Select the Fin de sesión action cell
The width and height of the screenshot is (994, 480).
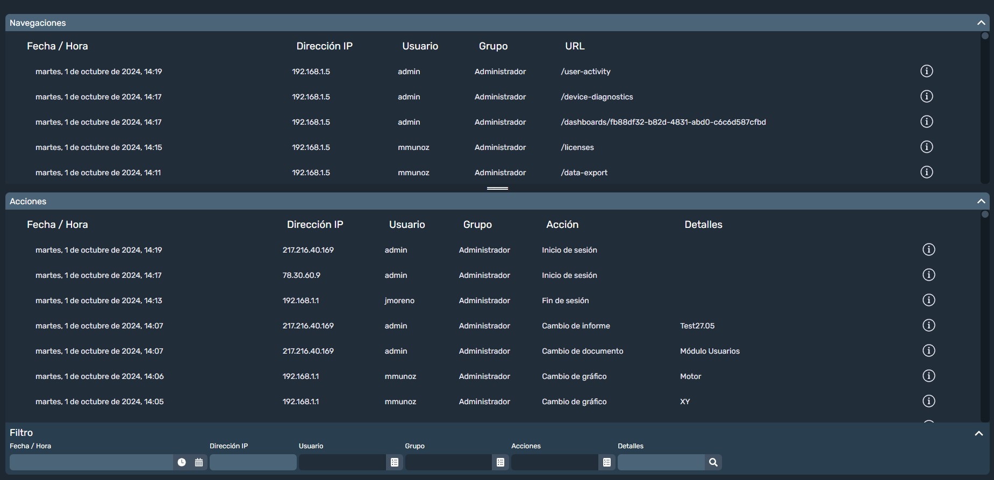click(565, 300)
